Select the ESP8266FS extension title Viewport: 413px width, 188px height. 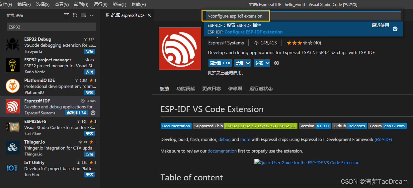(x=35, y=121)
